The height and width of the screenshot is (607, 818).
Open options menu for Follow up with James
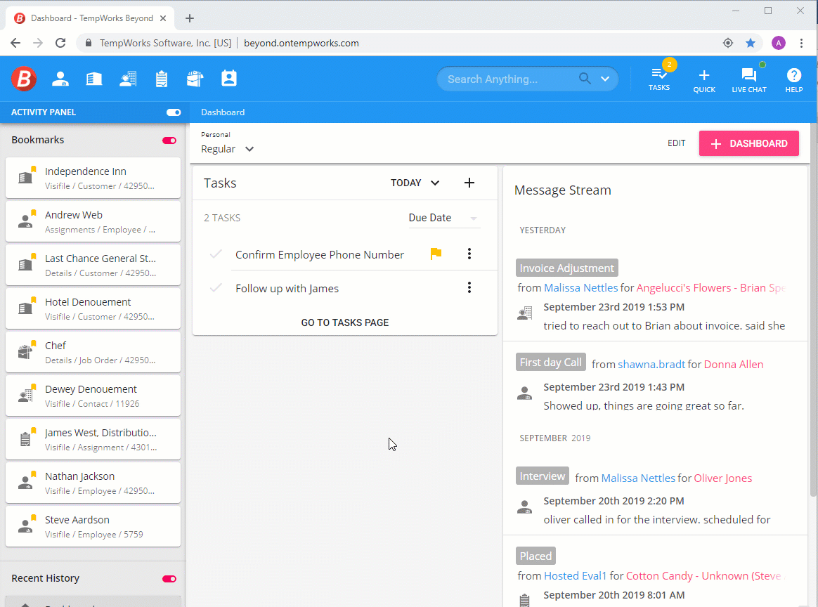point(469,288)
